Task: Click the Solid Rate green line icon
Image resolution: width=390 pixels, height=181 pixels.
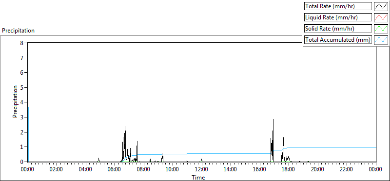Action: (381, 29)
